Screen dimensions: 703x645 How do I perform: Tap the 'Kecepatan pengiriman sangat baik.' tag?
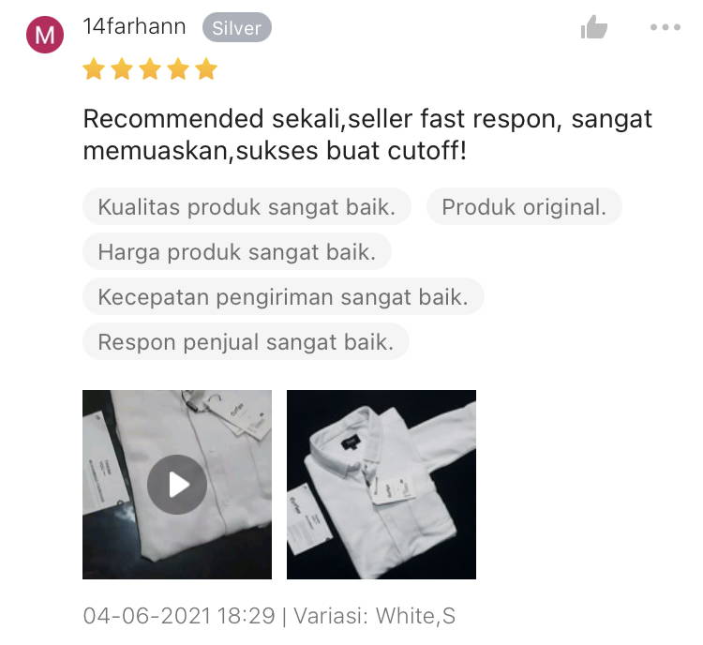tap(283, 296)
